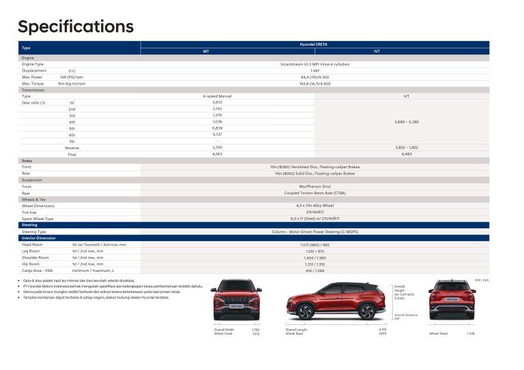This screenshot has width=524, height=370.
Task: Select "6,5 x 17 (Steel) w/ 215/60R17" value
Action: click(315, 219)
